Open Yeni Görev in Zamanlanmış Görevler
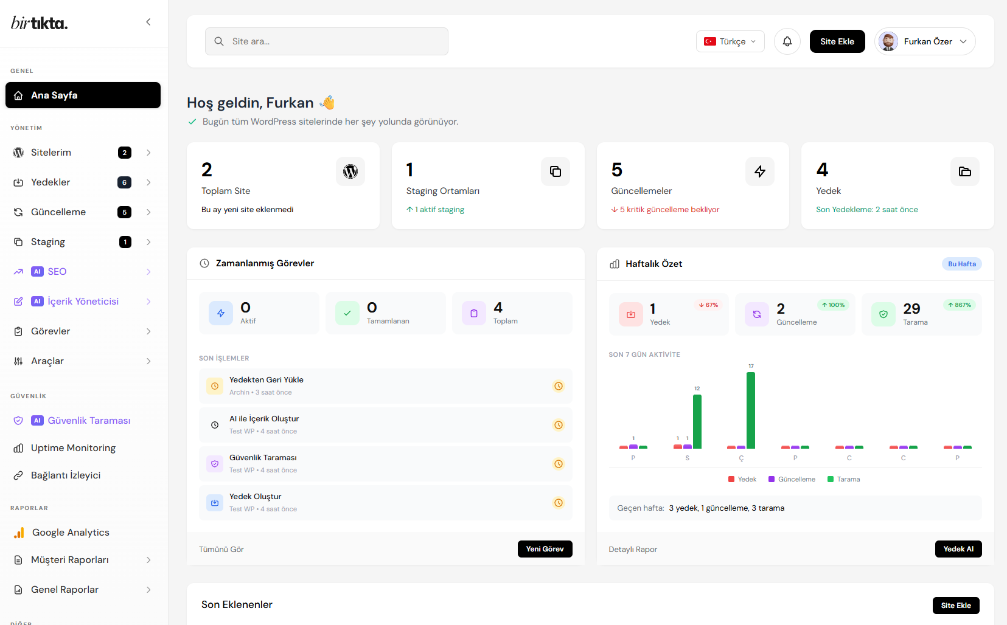This screenshot has width=1007, height=625. pos(545,548)
